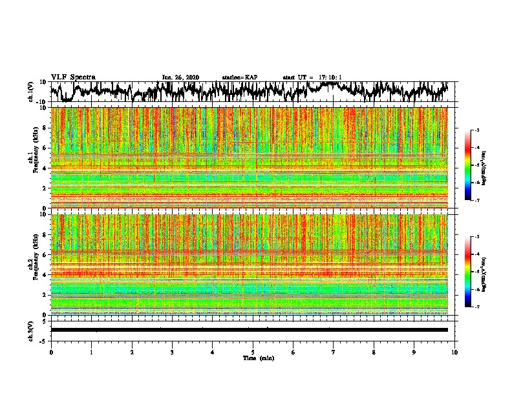The width and height of the screenshot is (512, 395).
Task: Click the ch.1 colorbar log(PSD) label
Action: (x=484, y=168)
